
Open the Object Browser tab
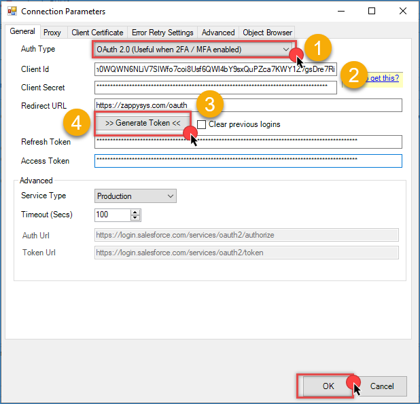coord(268,33)
